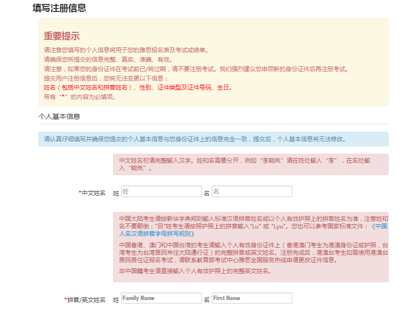
Task: Click the blue notice 请认真仔细填写并确保
Action: (195, 139)
